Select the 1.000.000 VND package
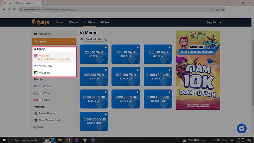Screen dimensions: 254x143 tap(158, 77)
